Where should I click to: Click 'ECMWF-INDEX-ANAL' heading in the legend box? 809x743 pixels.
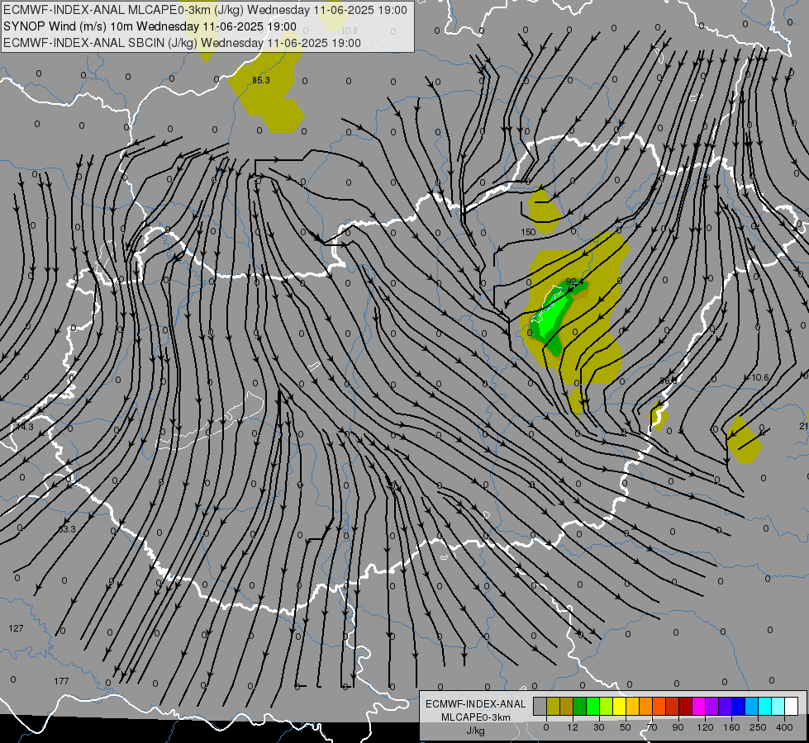click(x=476, y=704)
